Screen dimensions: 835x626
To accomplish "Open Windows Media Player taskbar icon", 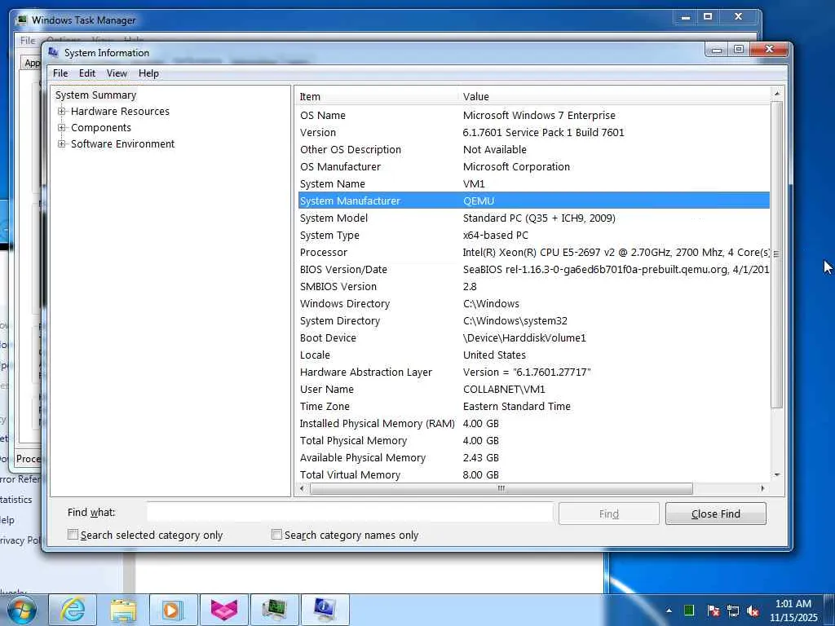I will pos(174,610).
